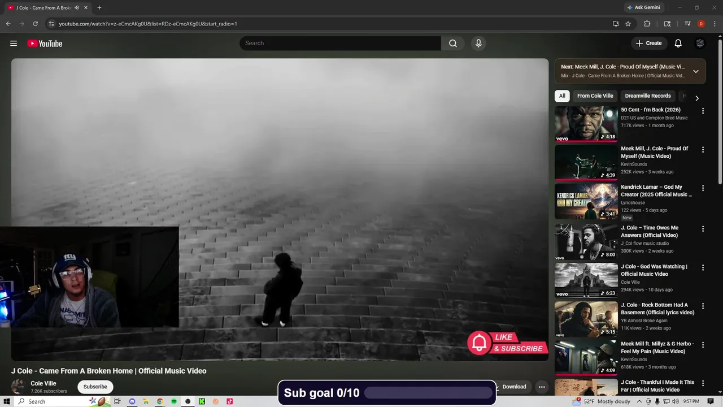Collapse the Next up mix panel
This screenshot has width=723, height=407.
tap(696, 71)
